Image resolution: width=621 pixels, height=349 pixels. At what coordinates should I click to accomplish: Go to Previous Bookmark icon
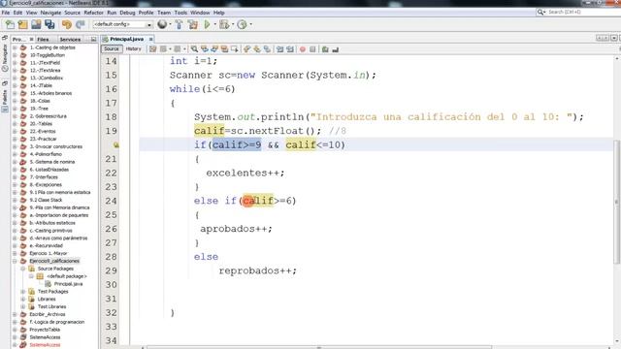246,49
